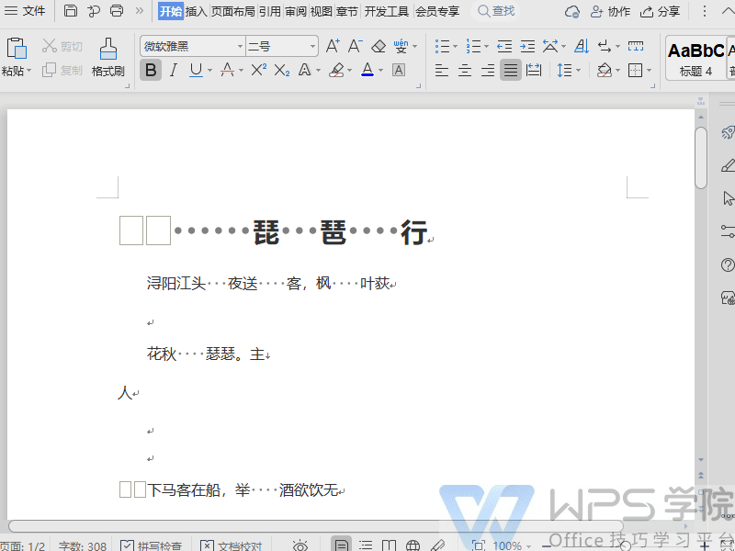Viewport: 735px width, 551px height.
Task: Toggle subscript formatting
Action: point(282,71)
